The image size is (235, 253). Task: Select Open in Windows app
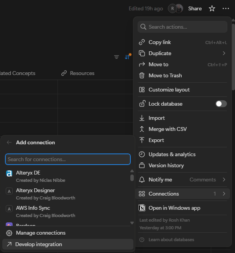click(x=182, y=208)
